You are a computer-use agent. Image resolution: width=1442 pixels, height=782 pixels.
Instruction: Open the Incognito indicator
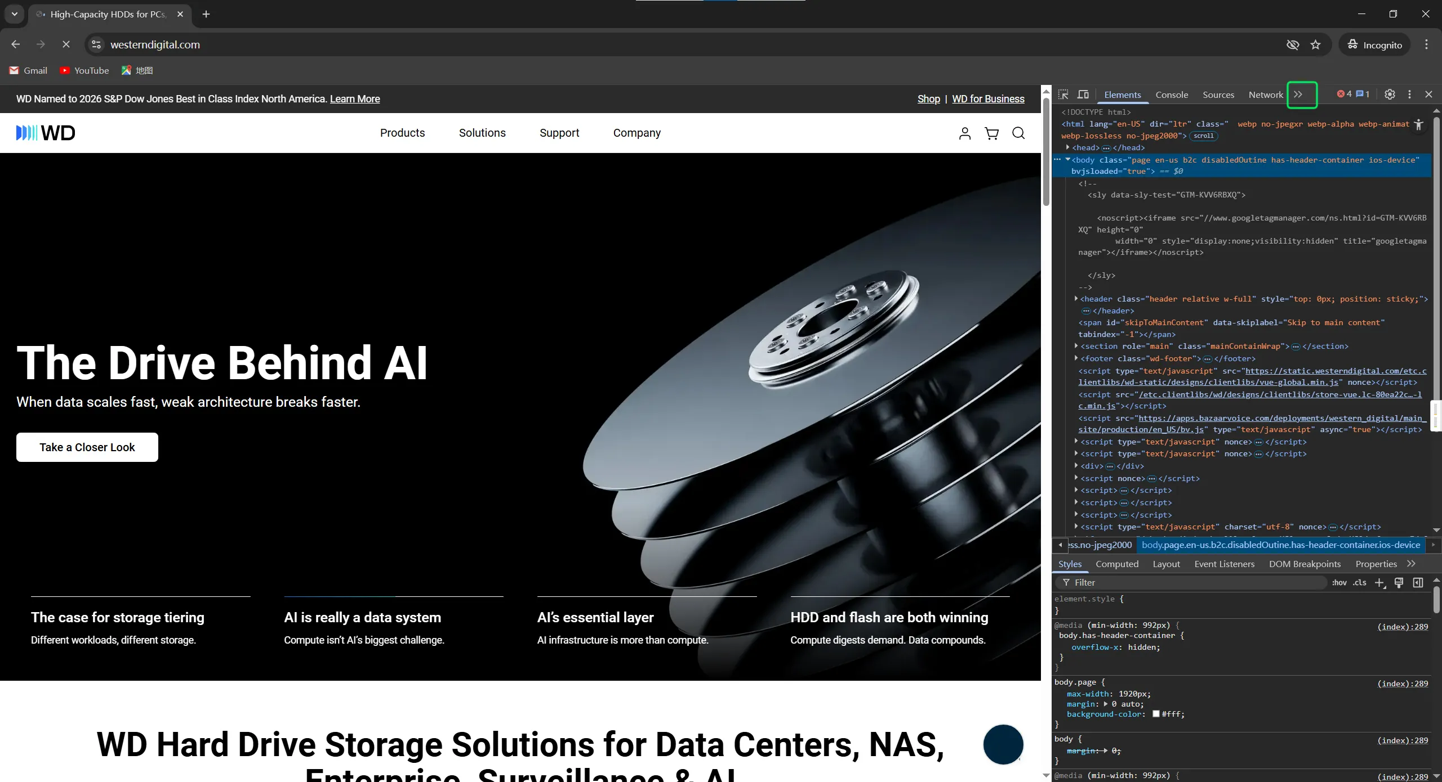point(1374,44)
